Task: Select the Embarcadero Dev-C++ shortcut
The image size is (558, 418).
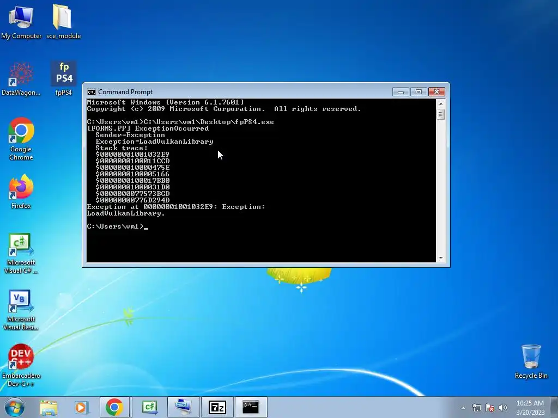Action: pos(21,365)
